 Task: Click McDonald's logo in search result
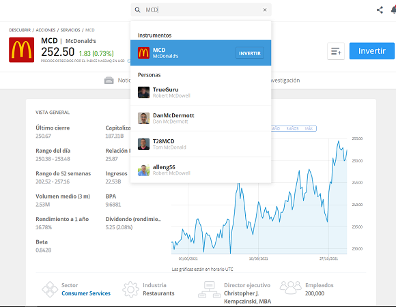coord(143,53)
